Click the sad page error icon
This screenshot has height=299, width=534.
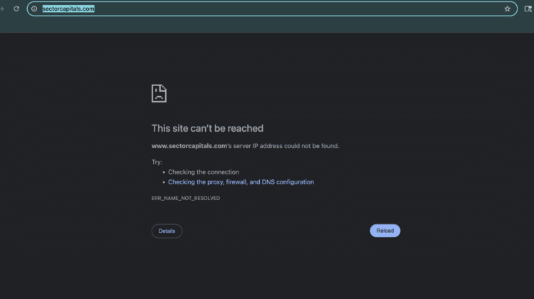[159, 93]
